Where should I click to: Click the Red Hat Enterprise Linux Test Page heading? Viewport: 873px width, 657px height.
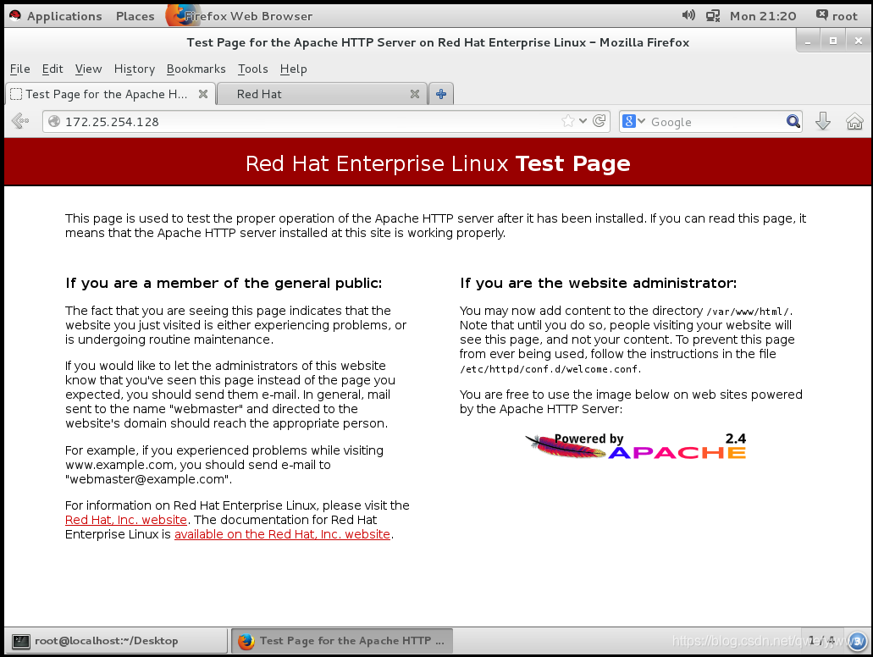[438, 163]
